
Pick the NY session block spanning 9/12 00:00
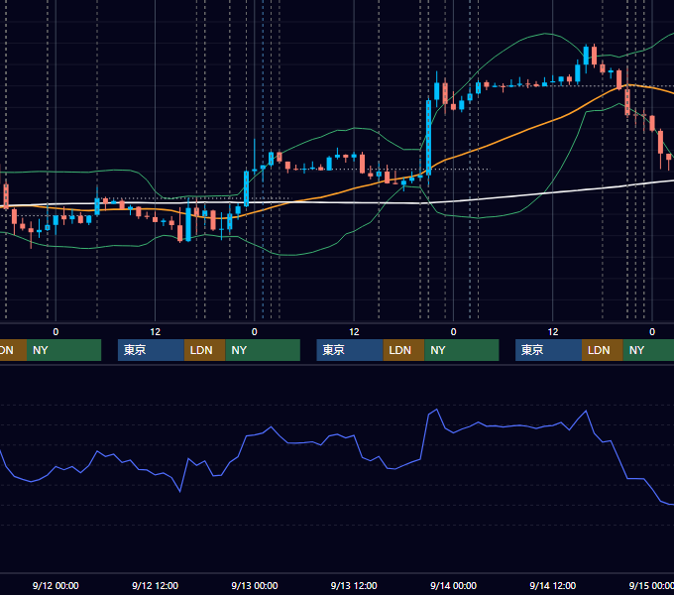pyautogui.click(x=63, y=350)
